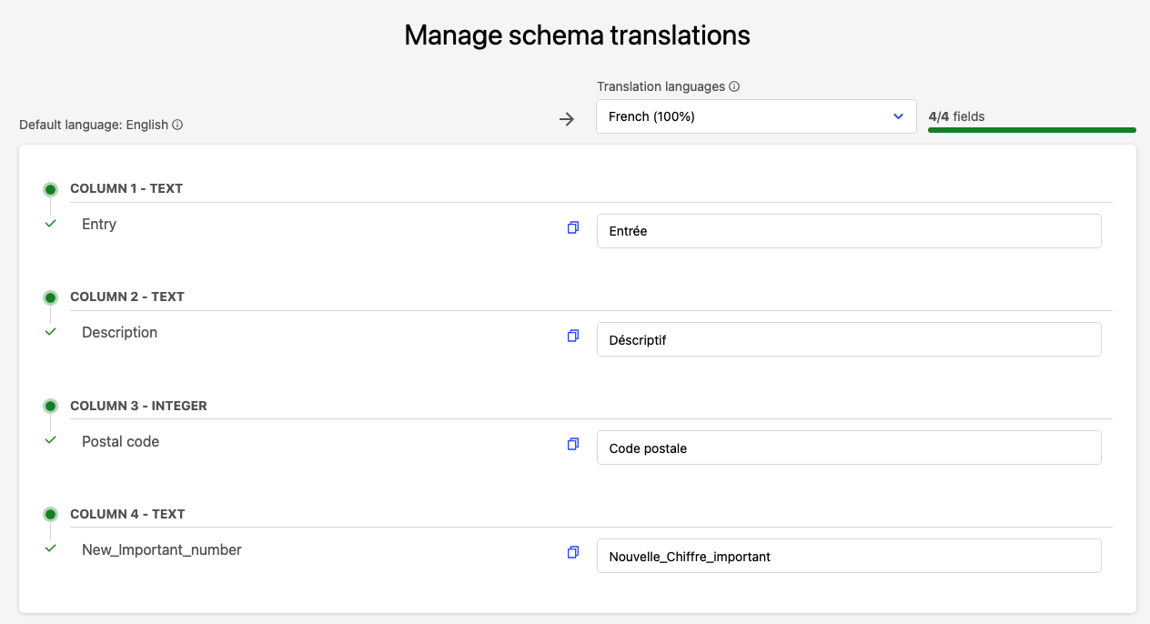The width and height of the screenshot is (1150, 624).
Task: Click the green checkmark beside Entry
Action: (x=51, y=223)
